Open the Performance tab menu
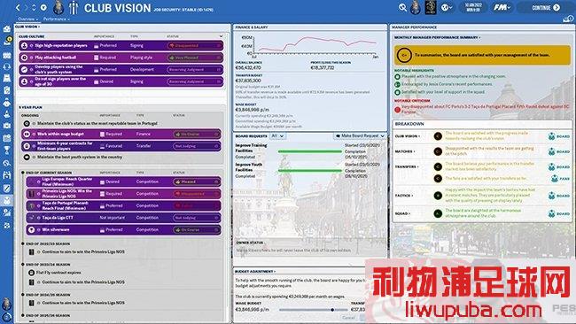 pyautogui.click(x=56, y=19)
